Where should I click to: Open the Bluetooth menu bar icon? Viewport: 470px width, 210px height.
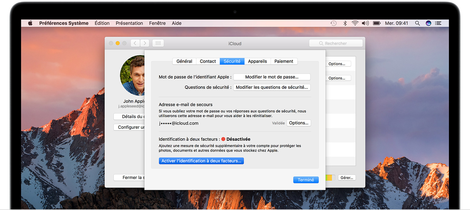tap(345, 23)
